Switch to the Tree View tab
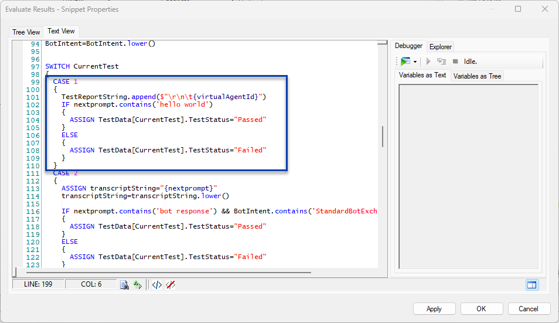Viewport: 559px width, 323px height. [26, 32]
